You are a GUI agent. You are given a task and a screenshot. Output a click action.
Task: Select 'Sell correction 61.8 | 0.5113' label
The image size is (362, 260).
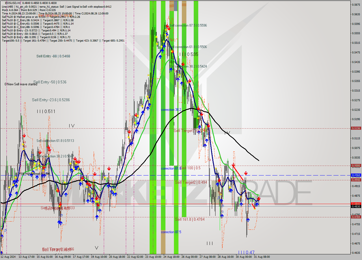coord(55,141)
